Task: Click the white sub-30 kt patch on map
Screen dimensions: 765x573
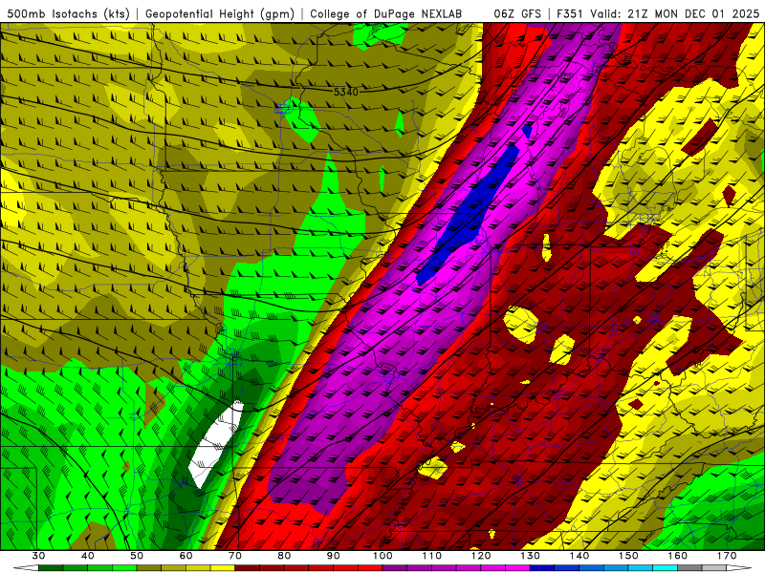Action: (x=216, y=443)
